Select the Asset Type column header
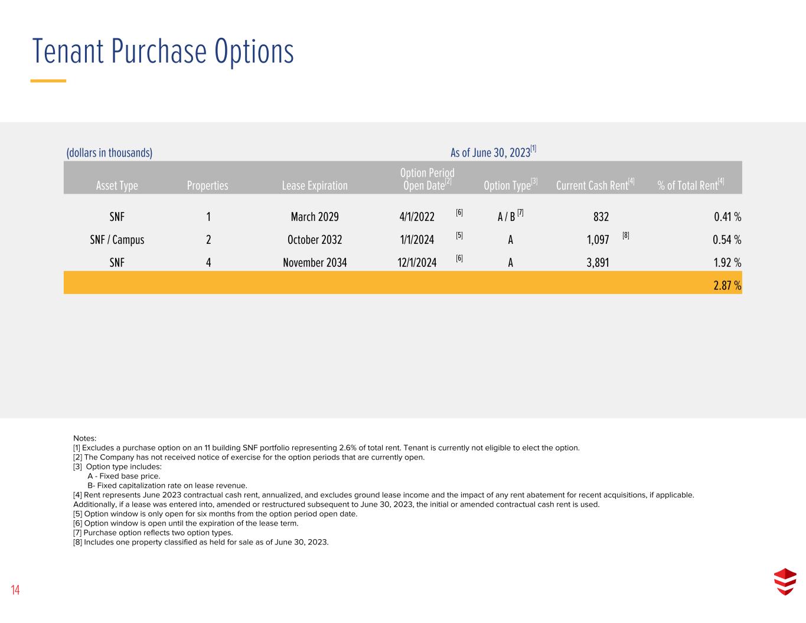The image size is (806, 623). pos(117,185)
